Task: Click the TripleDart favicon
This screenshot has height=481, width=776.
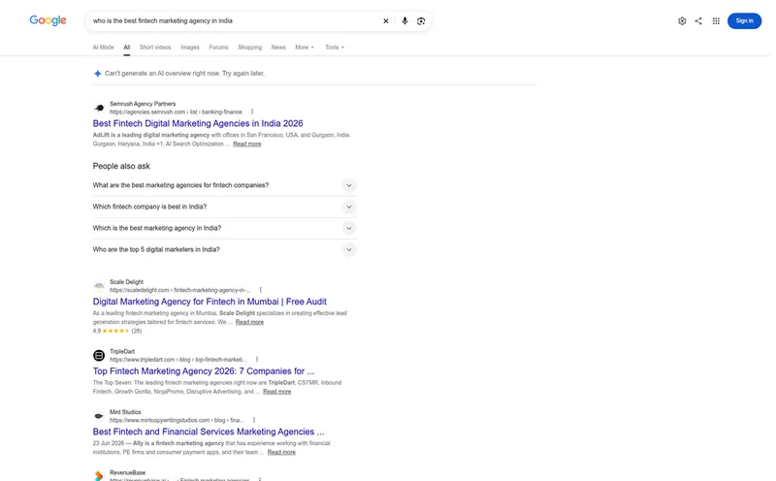Action: (99, 355)
